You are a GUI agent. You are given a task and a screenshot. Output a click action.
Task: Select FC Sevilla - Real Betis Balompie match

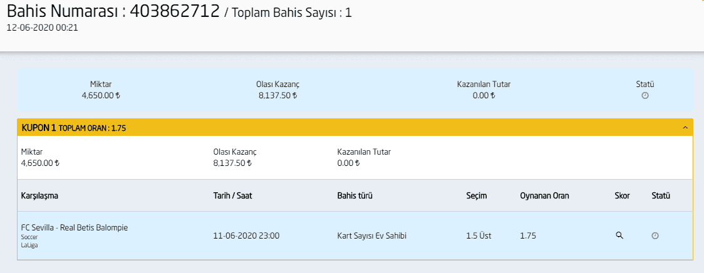pos(75,228)
